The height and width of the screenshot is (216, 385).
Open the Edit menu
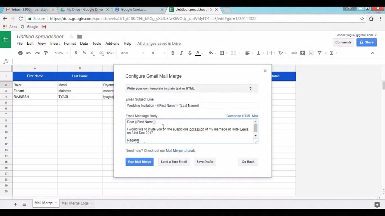pos(30,43)
